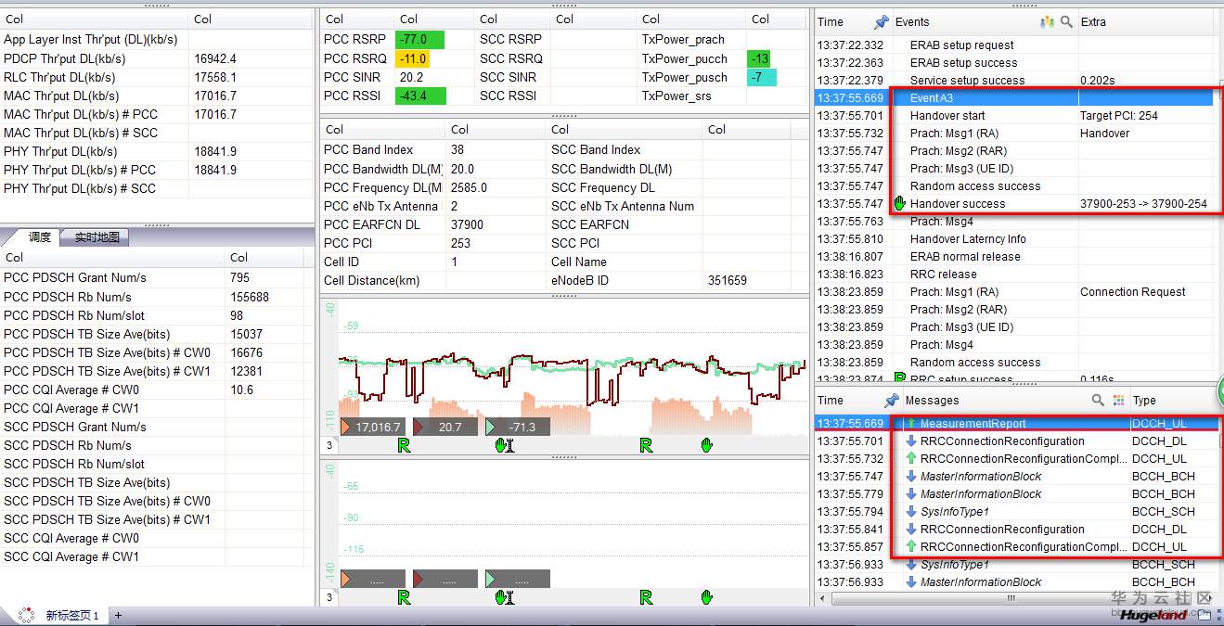Click the orange placeholder marker on lower chart

coord(373,579)
